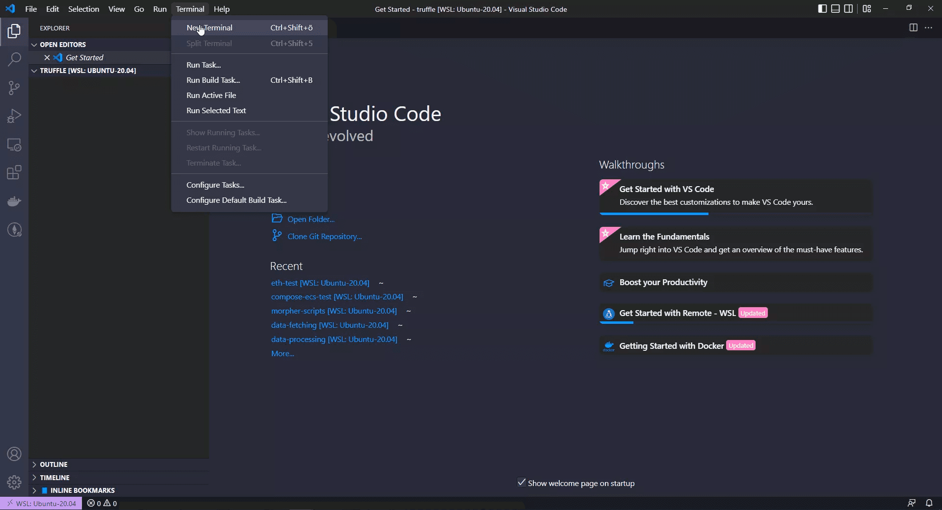Open errors and warnings status item

102,503
